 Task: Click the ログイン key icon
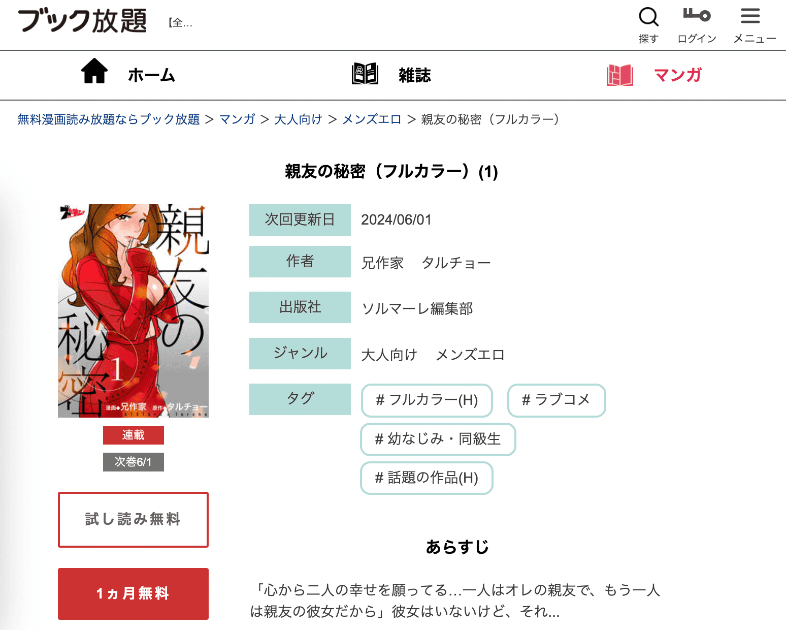click(x=697, y=15)
